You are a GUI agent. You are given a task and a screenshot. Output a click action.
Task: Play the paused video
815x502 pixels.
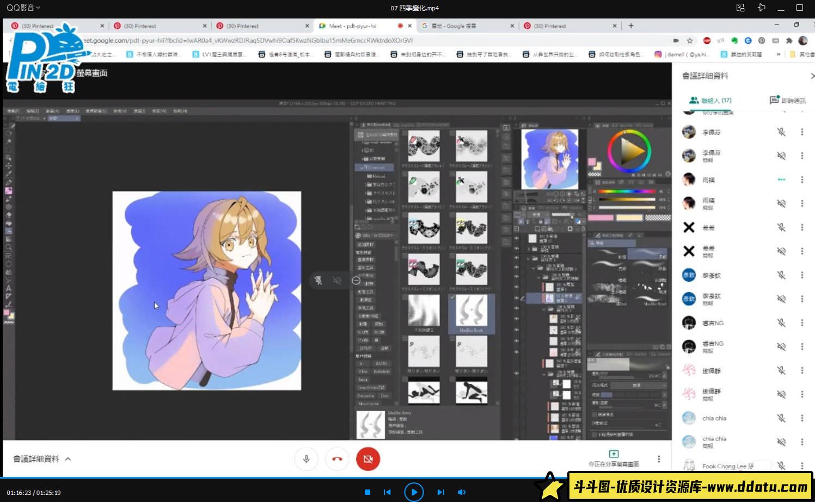pyautogui.click(x=414, y=492)
